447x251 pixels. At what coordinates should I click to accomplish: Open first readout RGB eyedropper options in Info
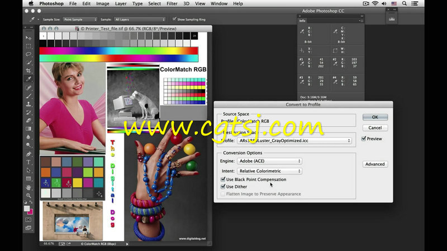[302, 31]
